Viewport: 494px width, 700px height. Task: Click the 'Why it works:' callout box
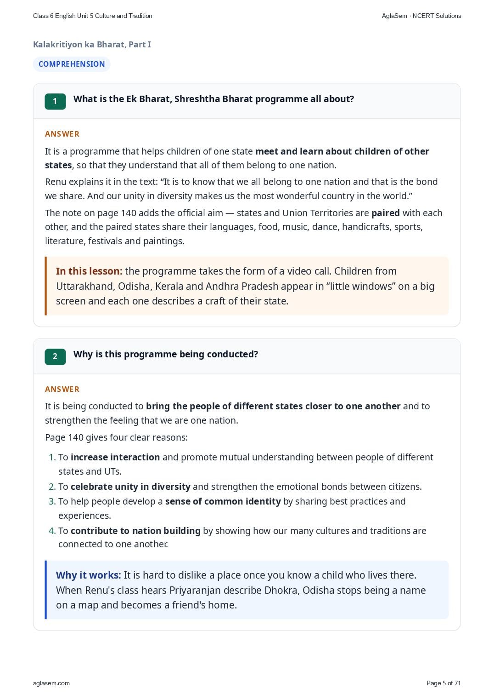click(247, 590)
